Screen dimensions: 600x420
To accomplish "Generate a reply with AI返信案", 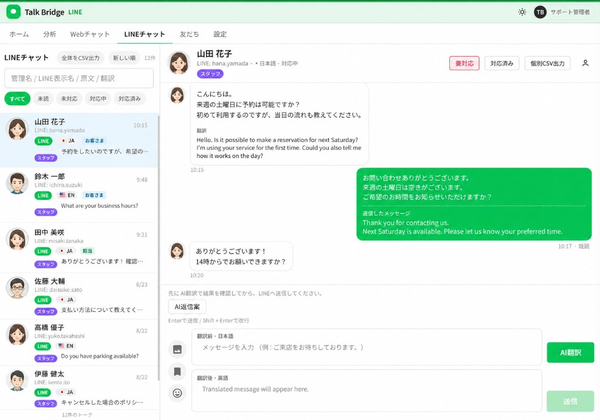I will click(x=187, y=307).
